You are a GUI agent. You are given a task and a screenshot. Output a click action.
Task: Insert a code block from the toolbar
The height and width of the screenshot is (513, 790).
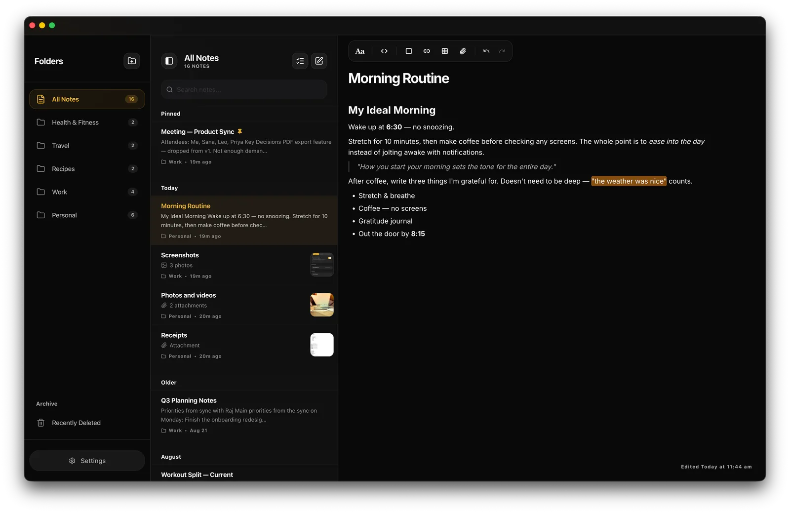[x=384, y=51]
